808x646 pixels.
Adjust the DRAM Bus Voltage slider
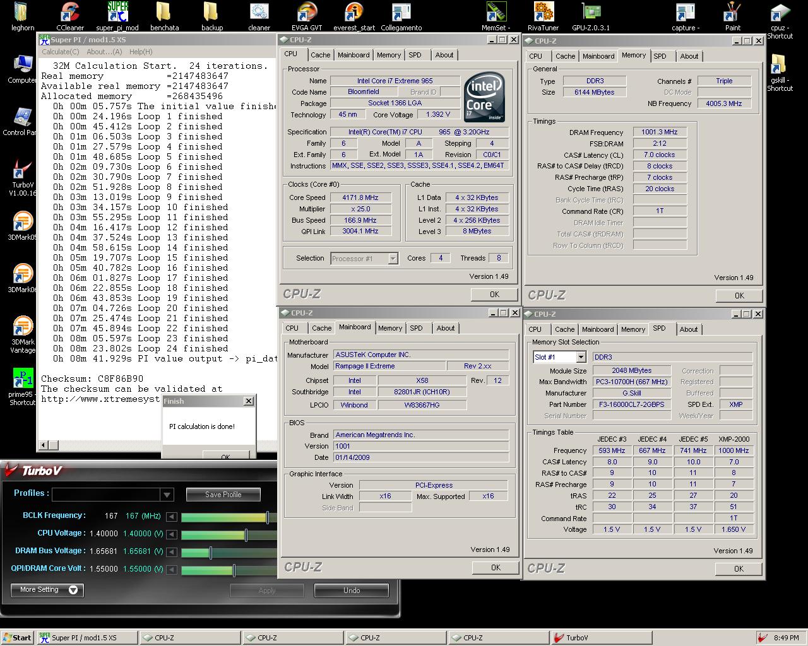coord(211,553)
